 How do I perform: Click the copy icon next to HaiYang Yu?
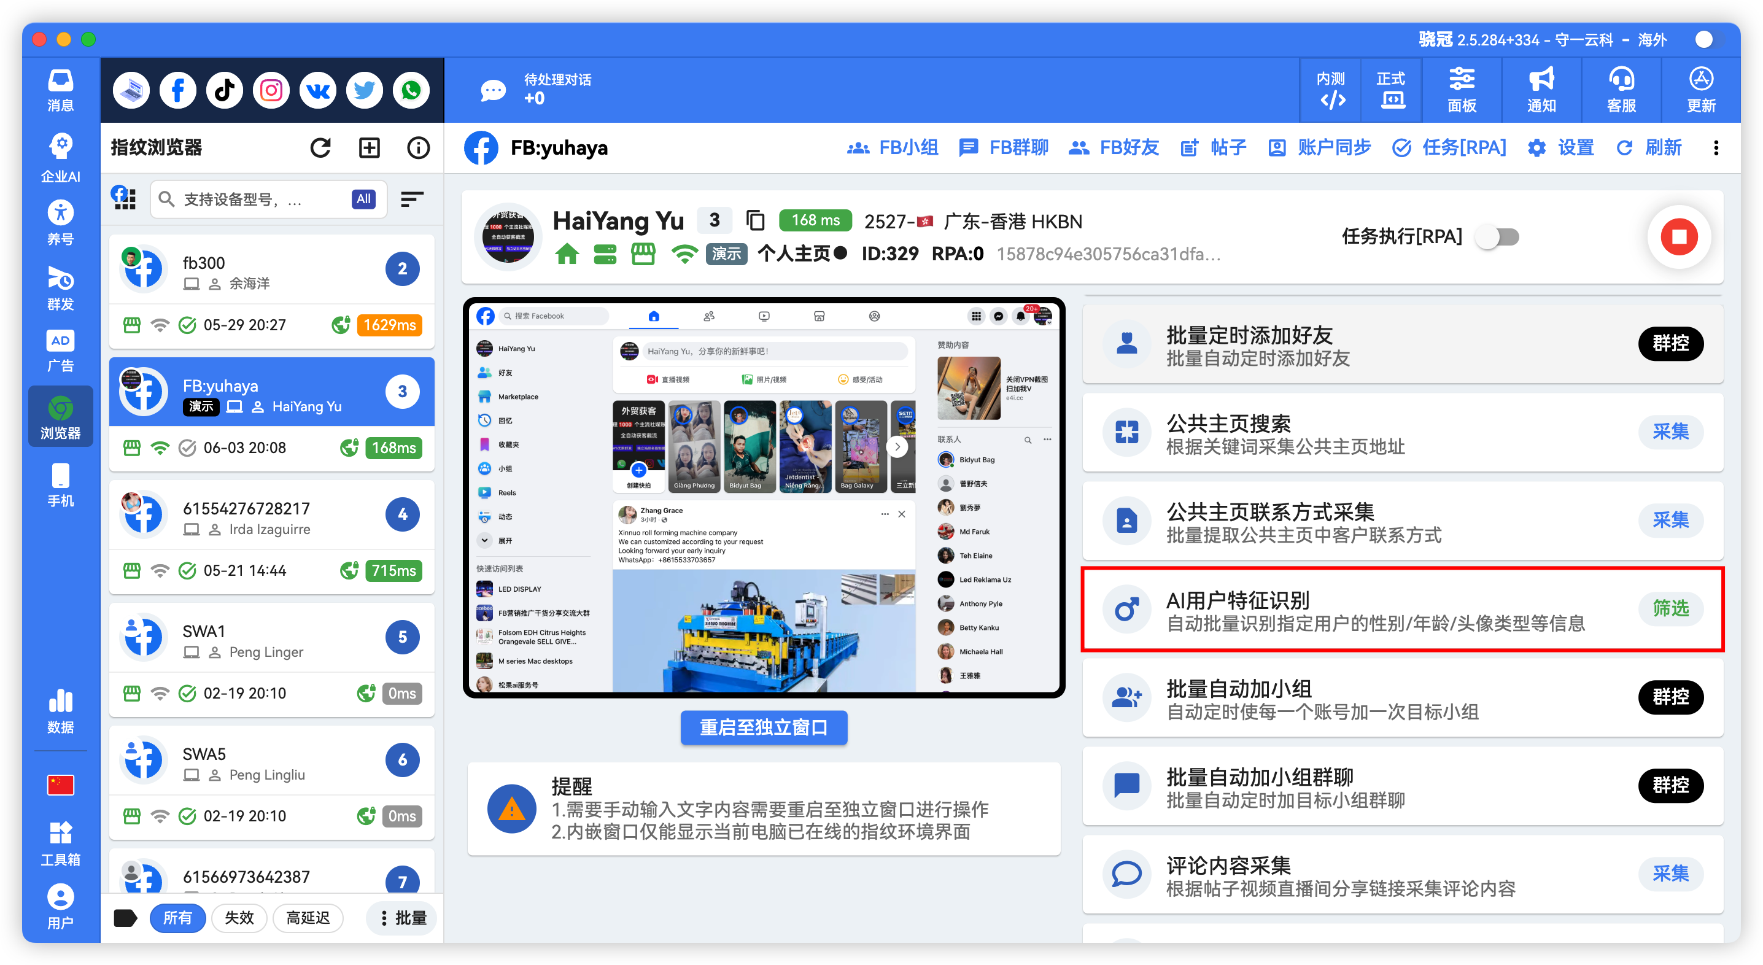(x=755, y=220)
